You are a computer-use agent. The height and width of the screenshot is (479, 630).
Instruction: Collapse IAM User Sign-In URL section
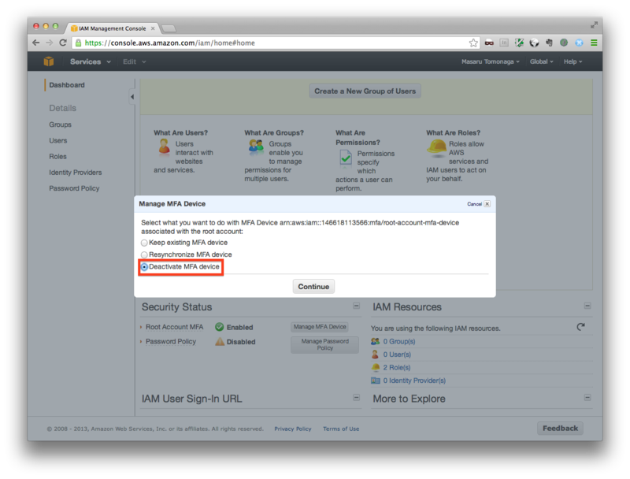[x=357, y=397]
